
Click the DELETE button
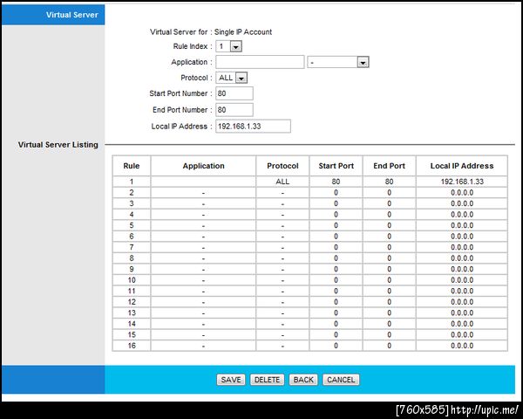point(268,380)
